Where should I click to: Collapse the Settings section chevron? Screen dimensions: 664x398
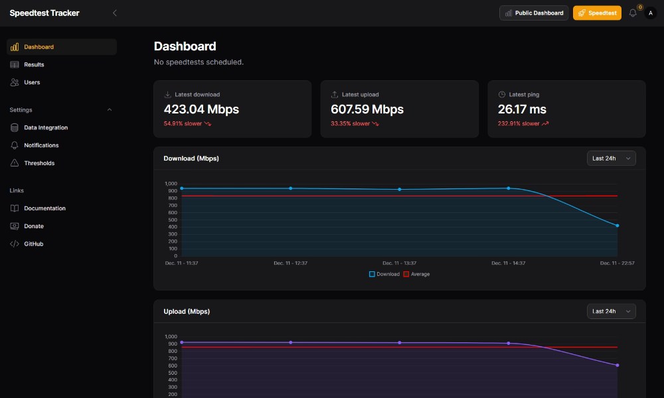pyautogui.click(x=110, y=109)
